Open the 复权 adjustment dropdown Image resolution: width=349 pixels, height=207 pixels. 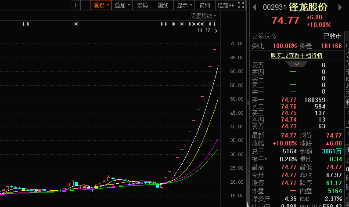pyautogui.click(x=101, y=5)
